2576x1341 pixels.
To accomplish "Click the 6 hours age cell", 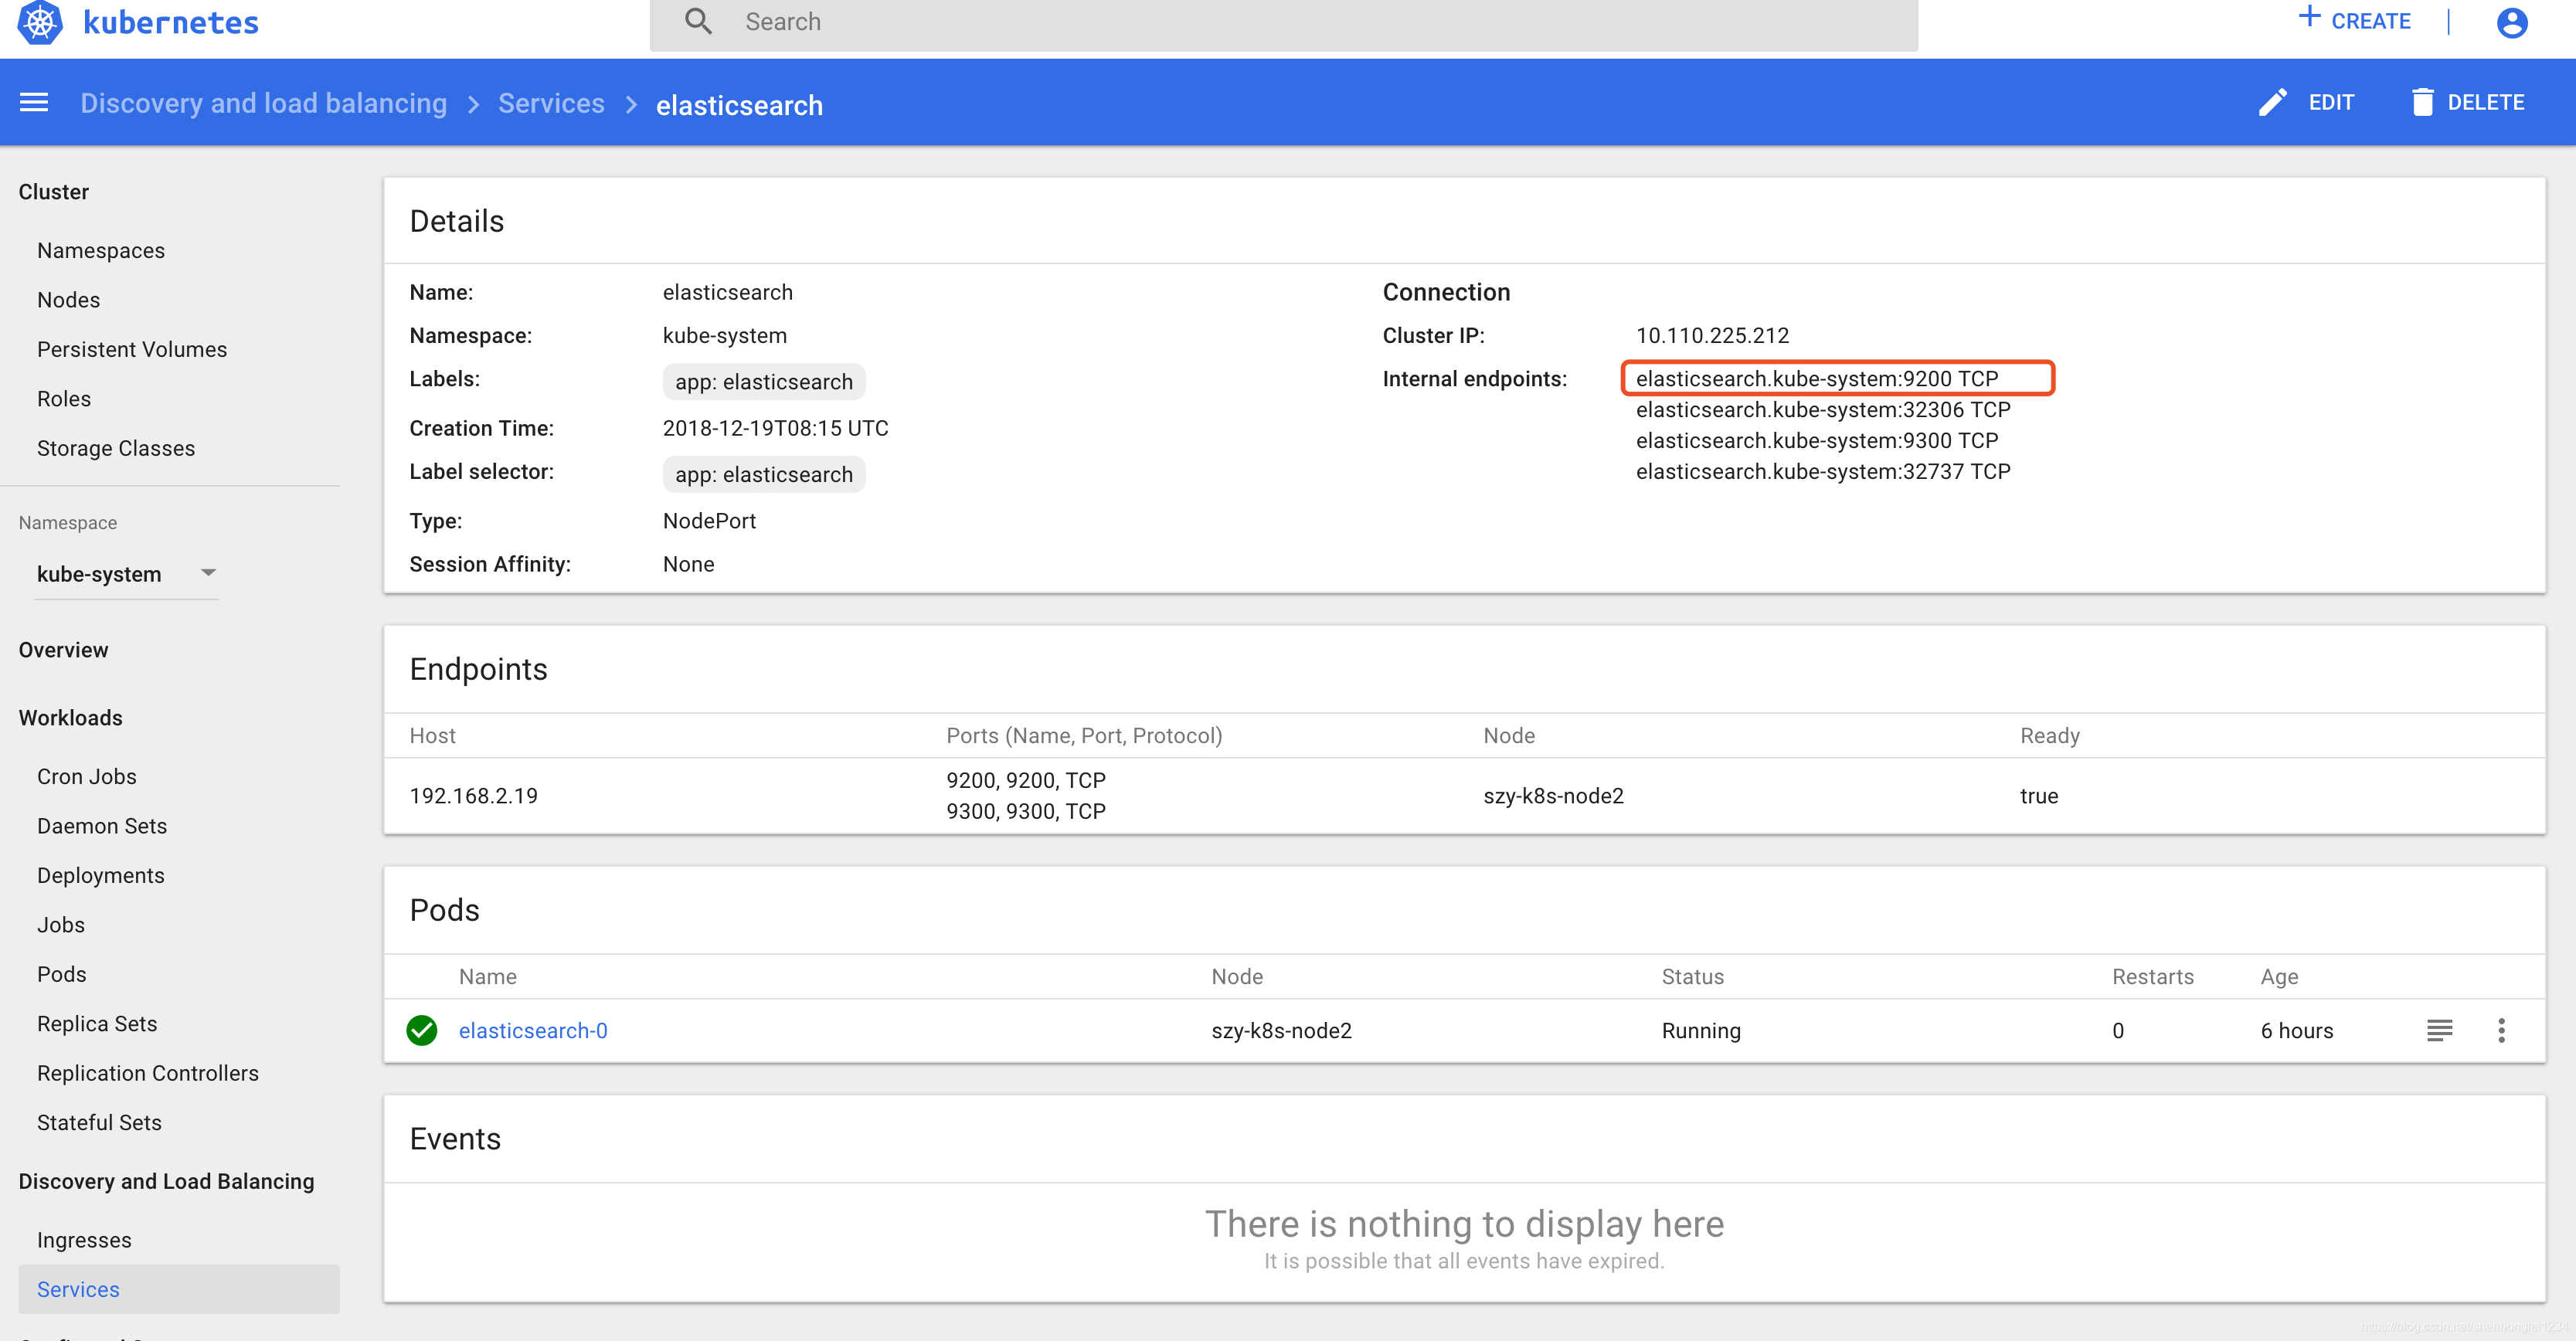I will pos(2296,1031).
